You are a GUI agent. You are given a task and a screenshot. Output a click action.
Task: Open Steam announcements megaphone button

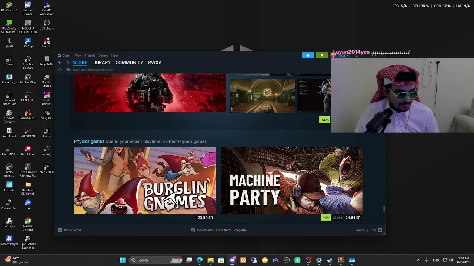coord(308,55)
